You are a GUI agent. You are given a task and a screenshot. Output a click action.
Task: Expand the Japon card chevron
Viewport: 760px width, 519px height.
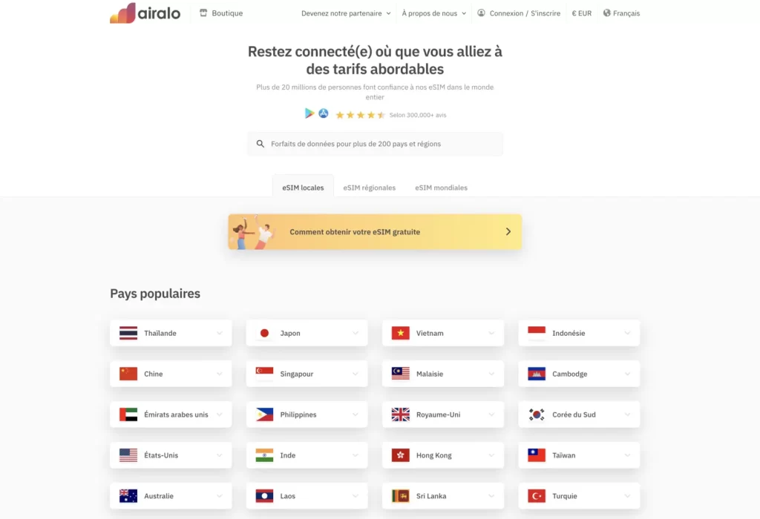pos(356,333)
